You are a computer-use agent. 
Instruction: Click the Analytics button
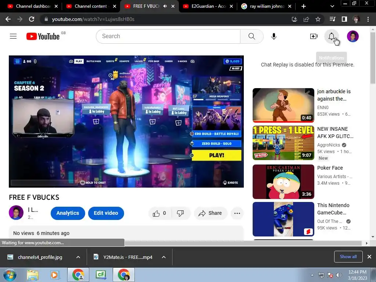point(68,213)
